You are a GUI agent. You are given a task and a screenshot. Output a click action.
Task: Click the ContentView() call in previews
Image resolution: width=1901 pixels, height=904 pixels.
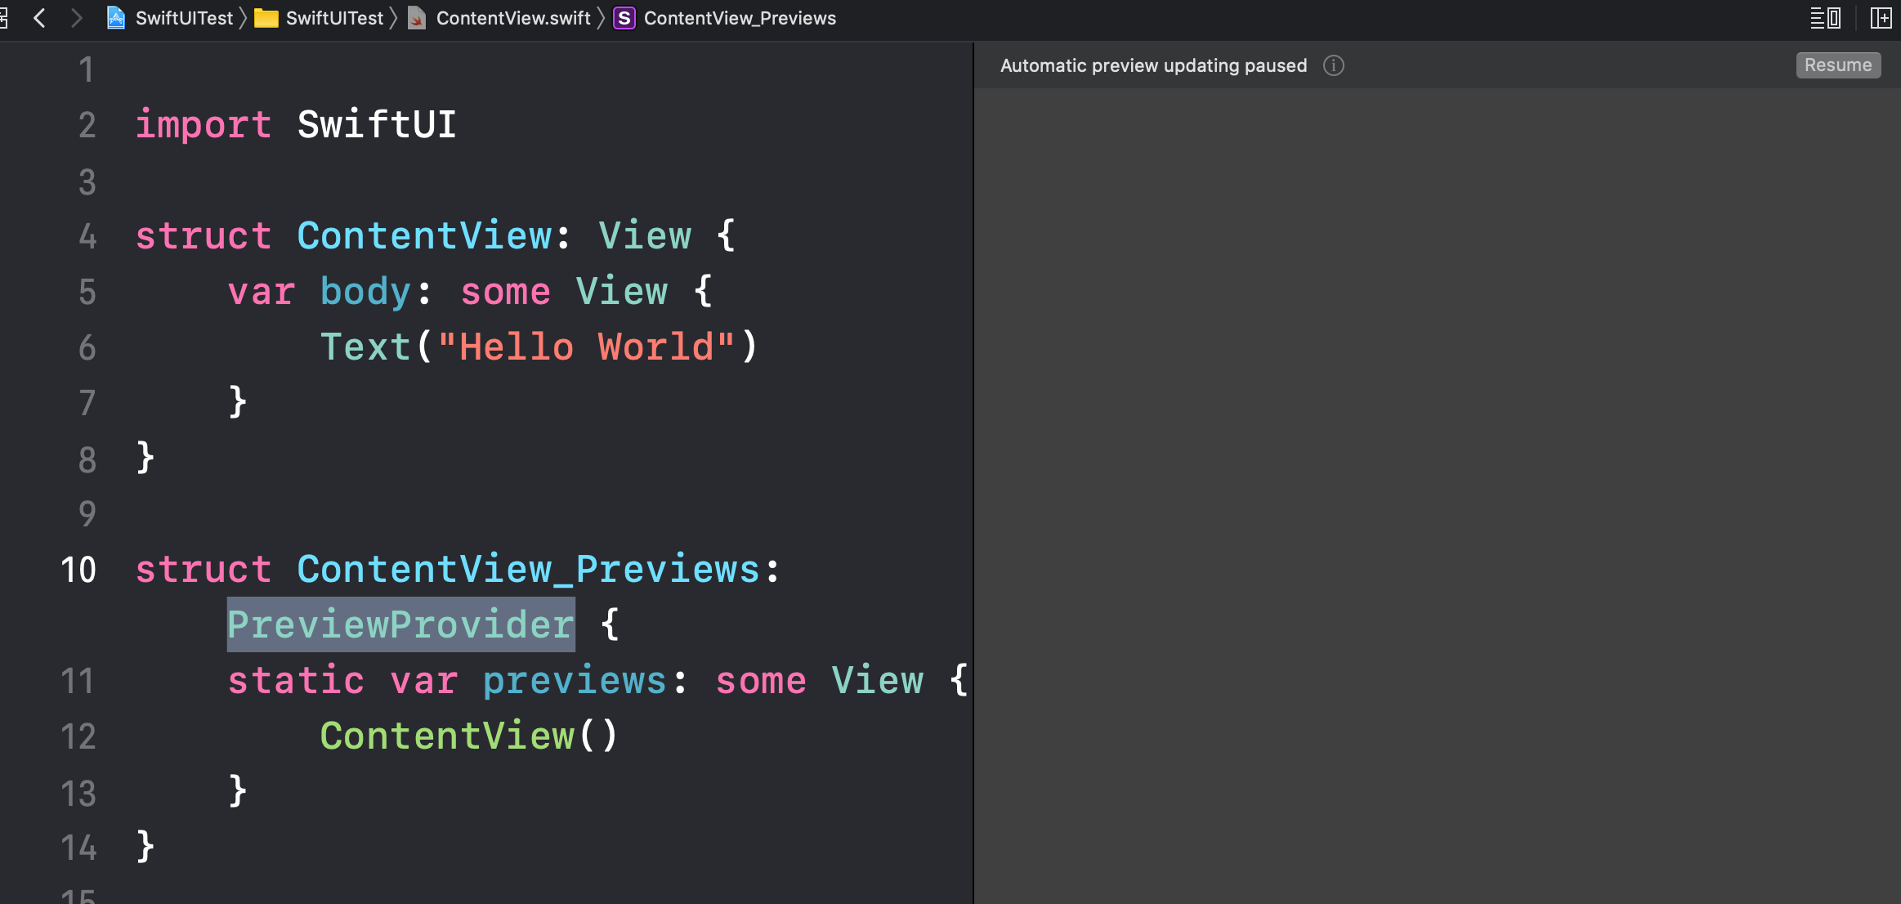coord(468,736)
